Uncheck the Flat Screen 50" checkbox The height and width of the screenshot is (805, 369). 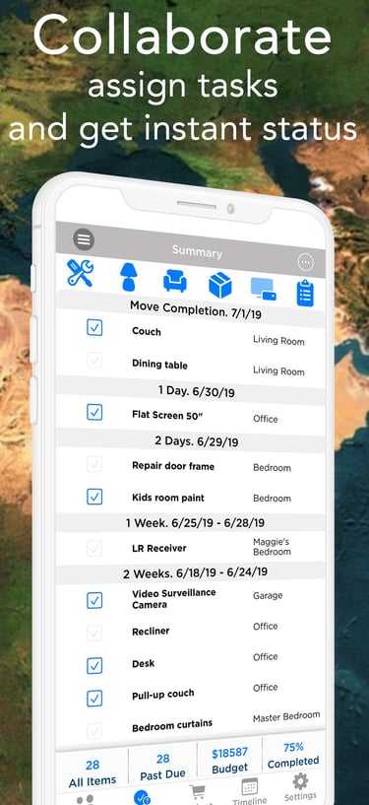pos(94,412)
